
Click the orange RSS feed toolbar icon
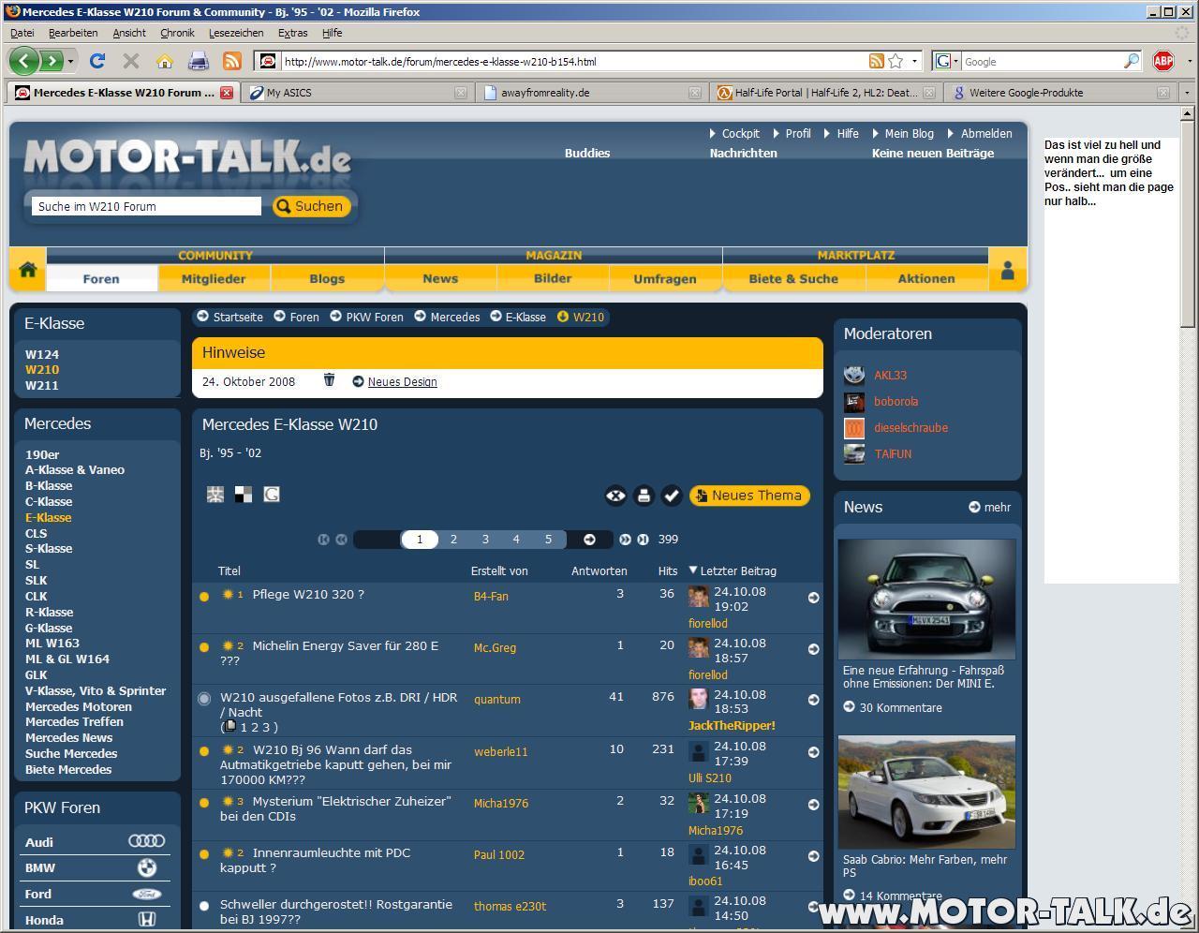click(232, 62)
